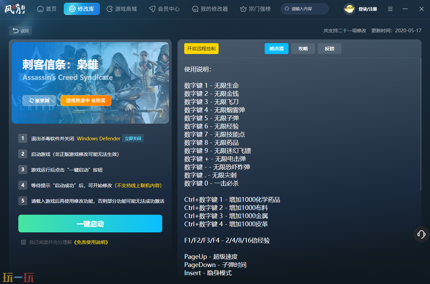
Task: Click 数字键 9 - 无限迷幻飞镖 line
Action: coord(218,151)
